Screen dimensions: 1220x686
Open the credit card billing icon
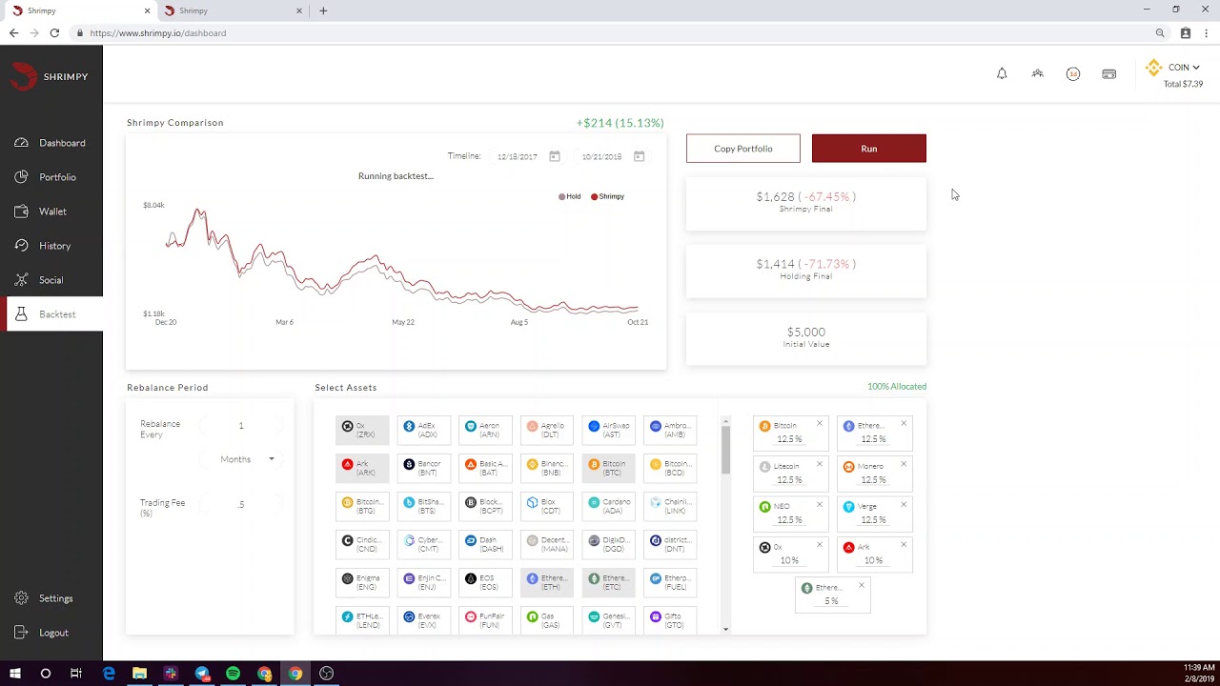(1108, 73)
